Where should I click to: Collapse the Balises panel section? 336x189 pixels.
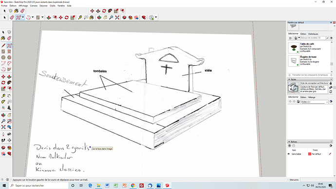pos(289,142)
